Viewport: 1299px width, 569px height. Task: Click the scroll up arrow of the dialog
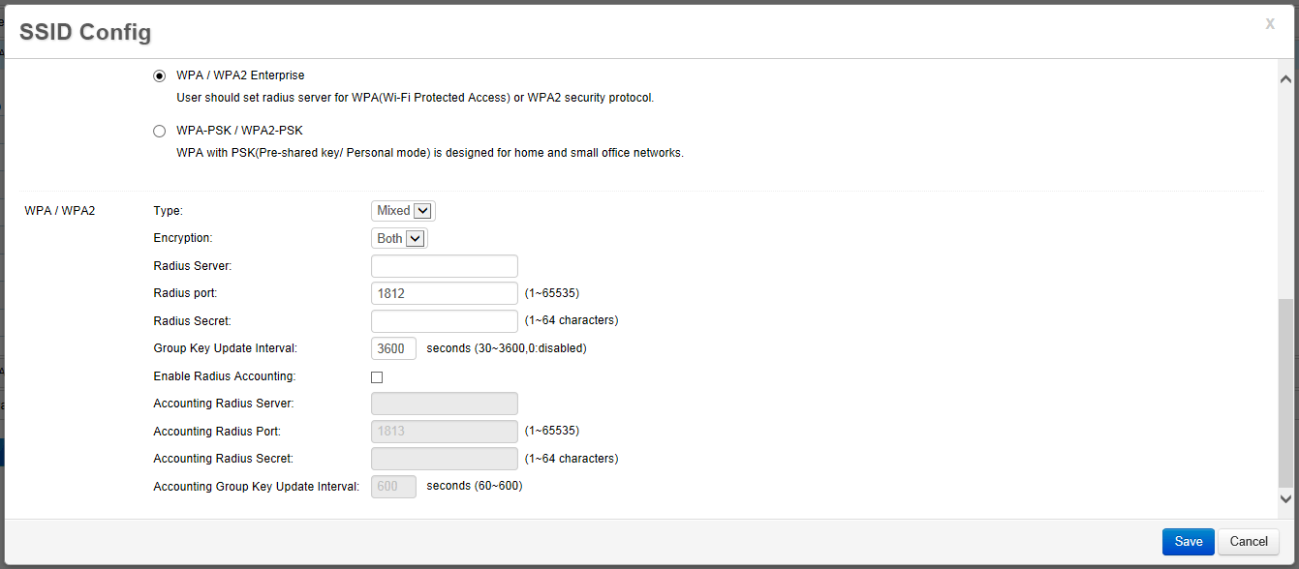[x=1286, y=79]
